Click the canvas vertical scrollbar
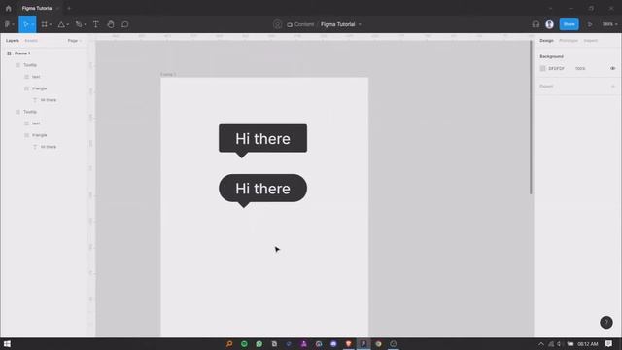Screen dimensions: 622x350 (x=531, y=117)
